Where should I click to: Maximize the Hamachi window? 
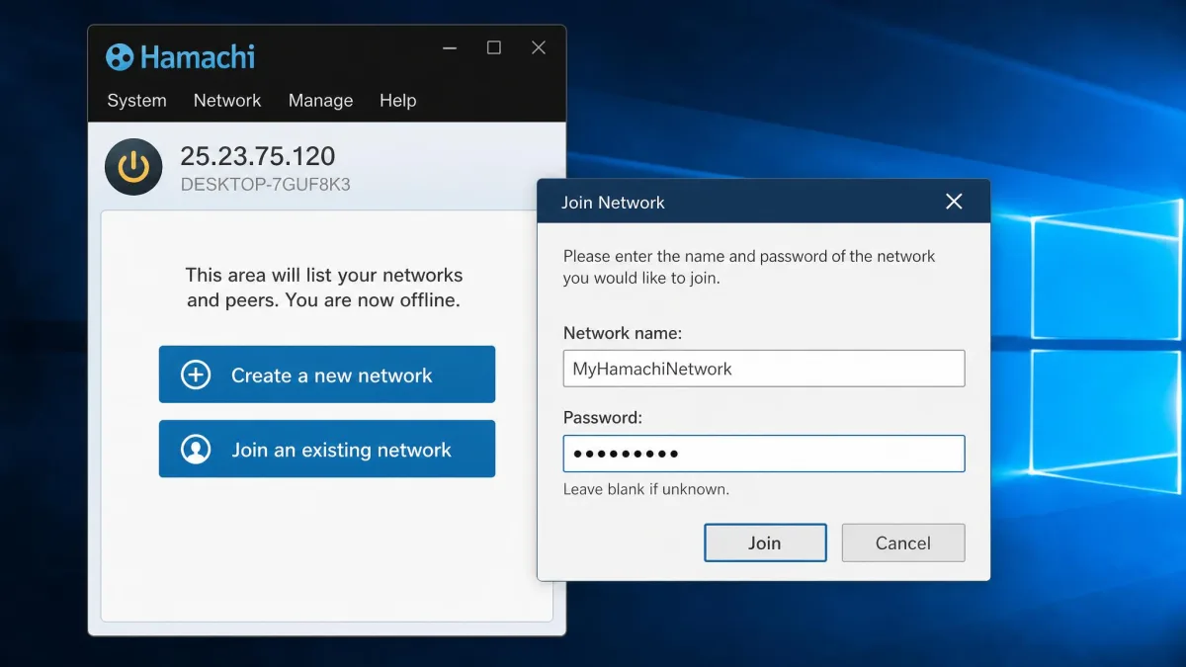[494, 47]
